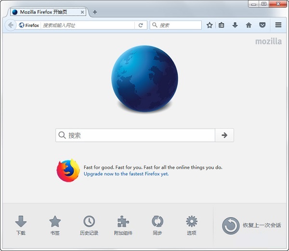
Task: Open the Pocket icon in toolbar
Action: (262, 25)
